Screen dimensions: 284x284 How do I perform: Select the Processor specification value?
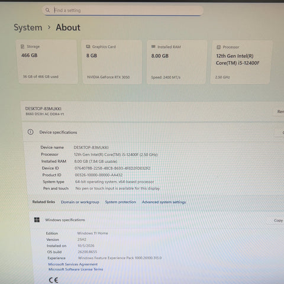116,154
